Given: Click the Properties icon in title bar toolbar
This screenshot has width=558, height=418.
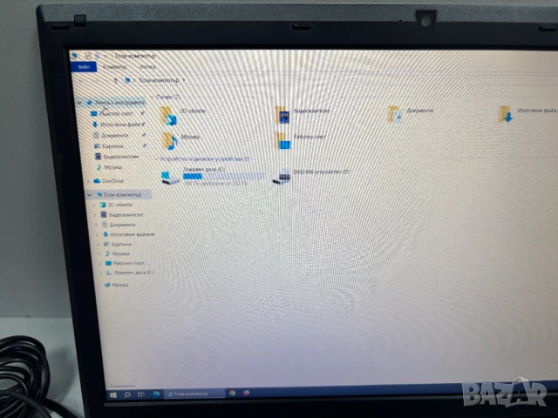Looking at the screenshot, I should pos(87,56).
